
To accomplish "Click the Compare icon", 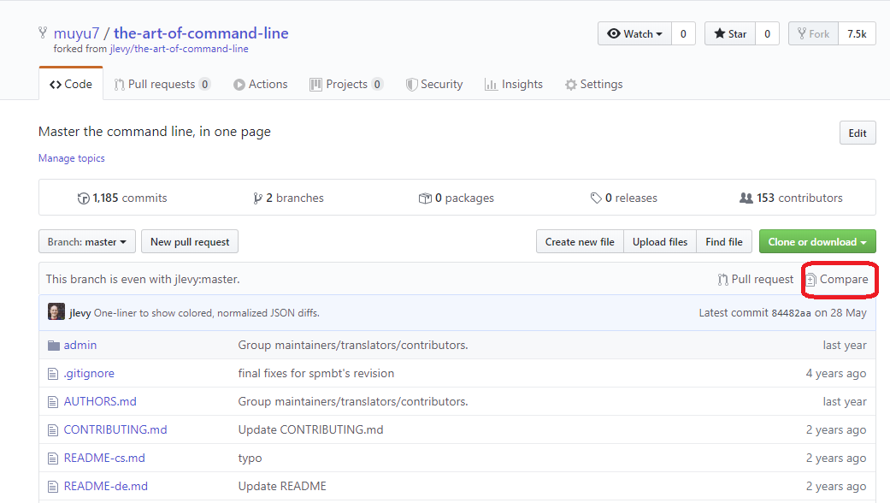I will [810, 280].
